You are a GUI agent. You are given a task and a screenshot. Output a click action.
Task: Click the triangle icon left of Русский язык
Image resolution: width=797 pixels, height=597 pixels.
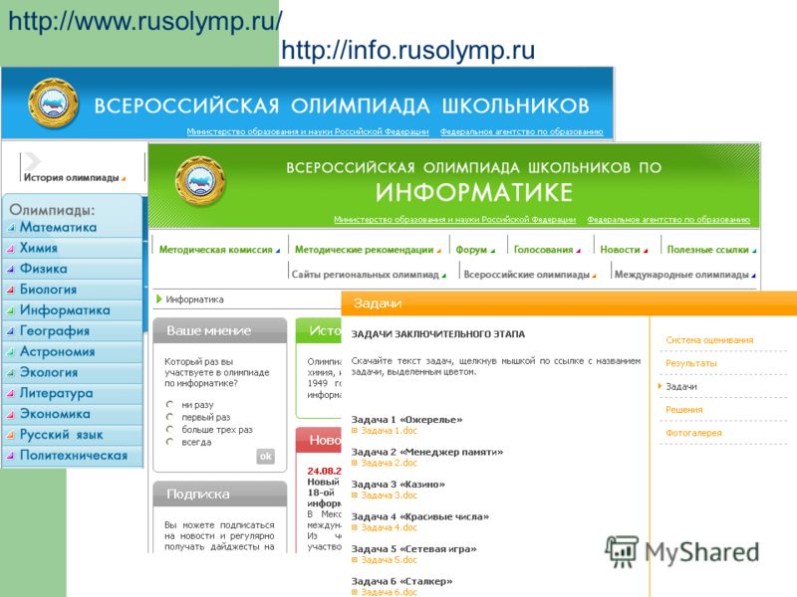[x=11, y=435]
